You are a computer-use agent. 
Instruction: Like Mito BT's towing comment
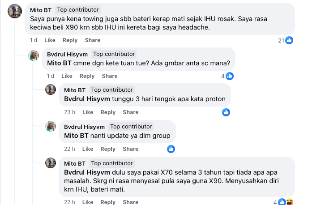50,40
